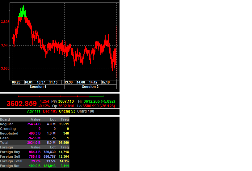Click the Unchg 53 count
The height and width of the screenshot is (171, 252).
click(x=67, y=111)
